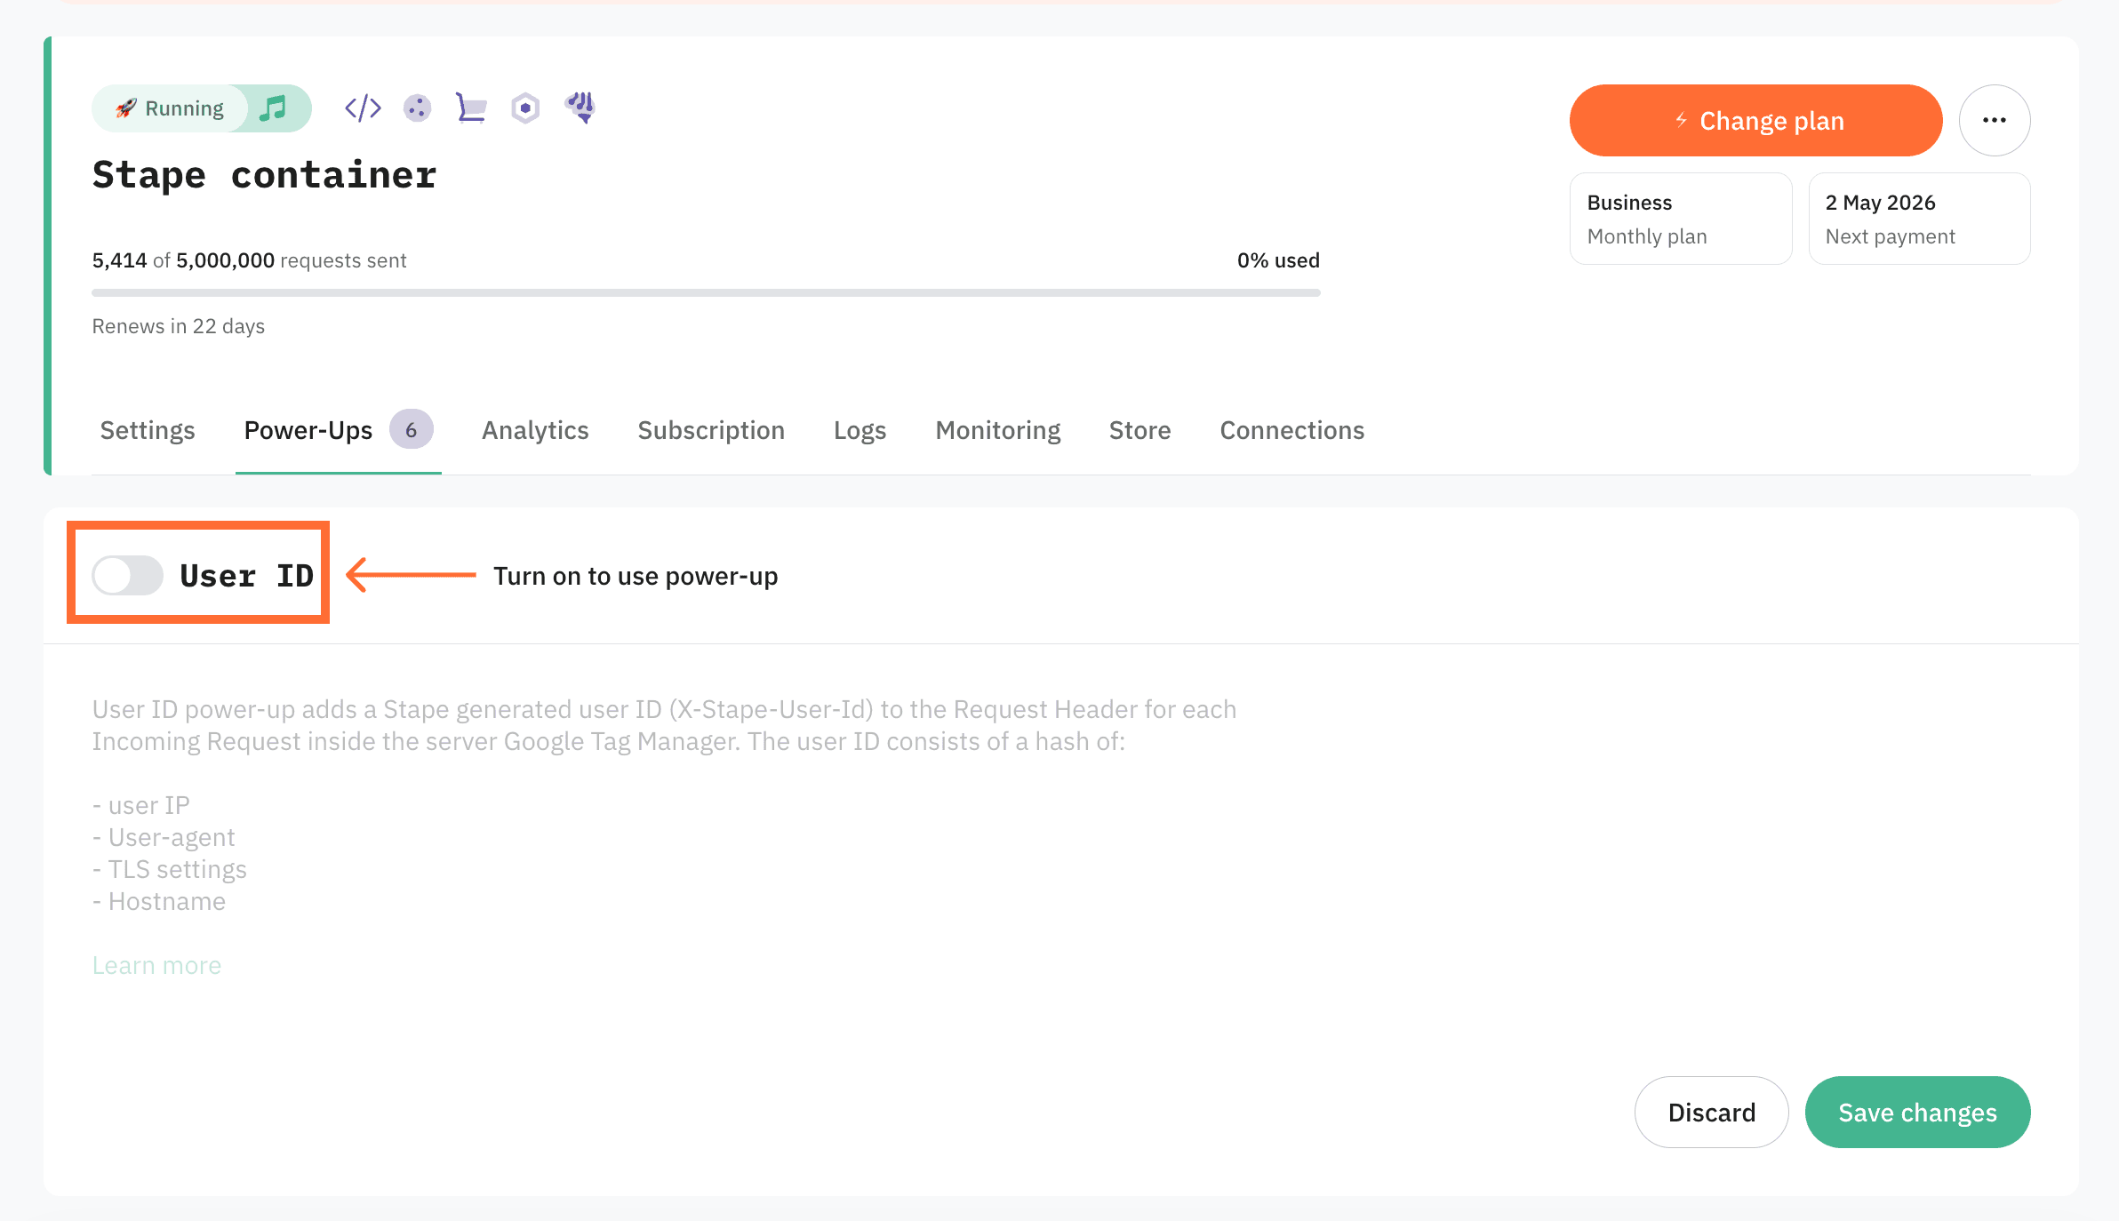This screenshot has width=2119, height=1221.
Task: Open the three-dot more options menu
Action: coord(1994,120)
